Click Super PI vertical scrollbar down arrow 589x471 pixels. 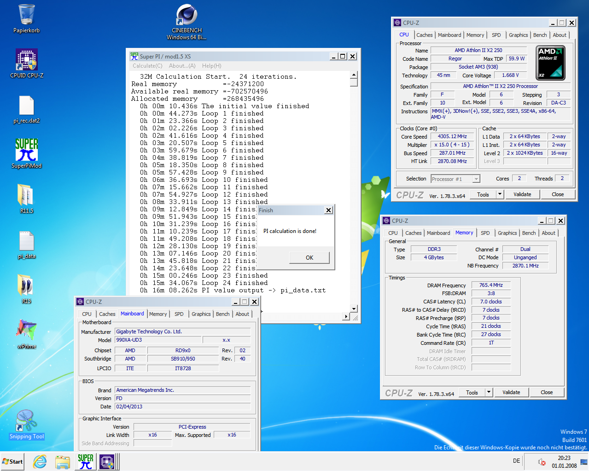(x=354, y=309)
